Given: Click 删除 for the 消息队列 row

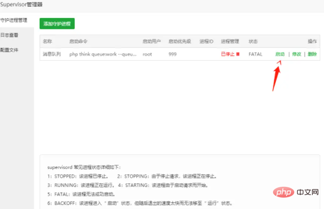Looking at the screenshot, I should (x=312, y=54).
